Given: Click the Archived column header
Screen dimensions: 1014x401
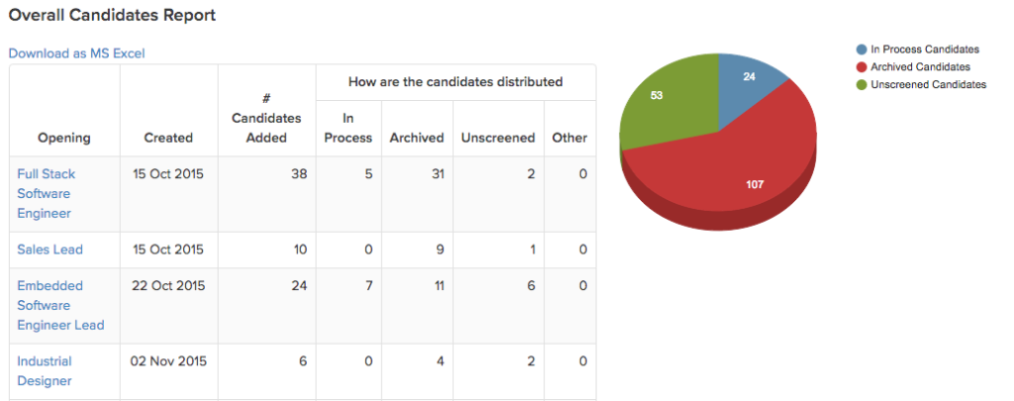Looking at the screenshot, I should (417, 138).
